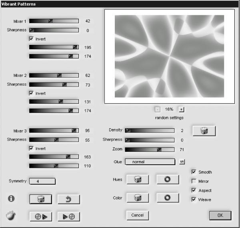Open the Glue mode dropdown showing normal
This screenshot has width=240, height=228.
150,162
